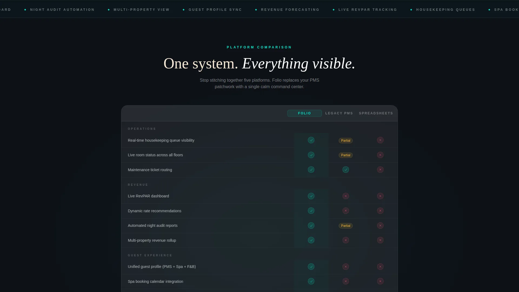
Task: Click Spreadsheets cross for Maintenance ticket routing
Action: [x=380, y=170]
